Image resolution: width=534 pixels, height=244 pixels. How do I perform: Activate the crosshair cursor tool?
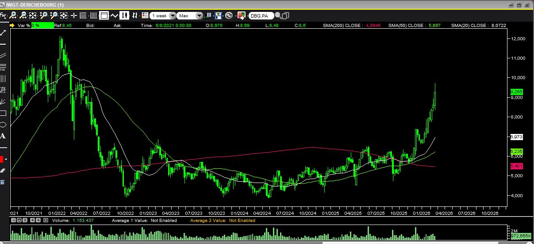(x=73, y=15)
